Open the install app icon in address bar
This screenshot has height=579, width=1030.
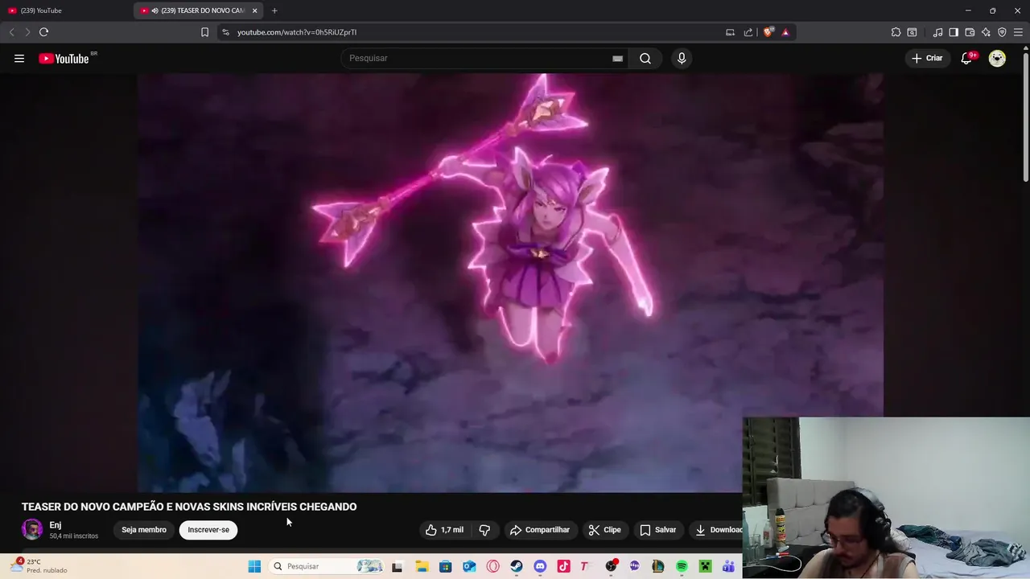[730, 32]
